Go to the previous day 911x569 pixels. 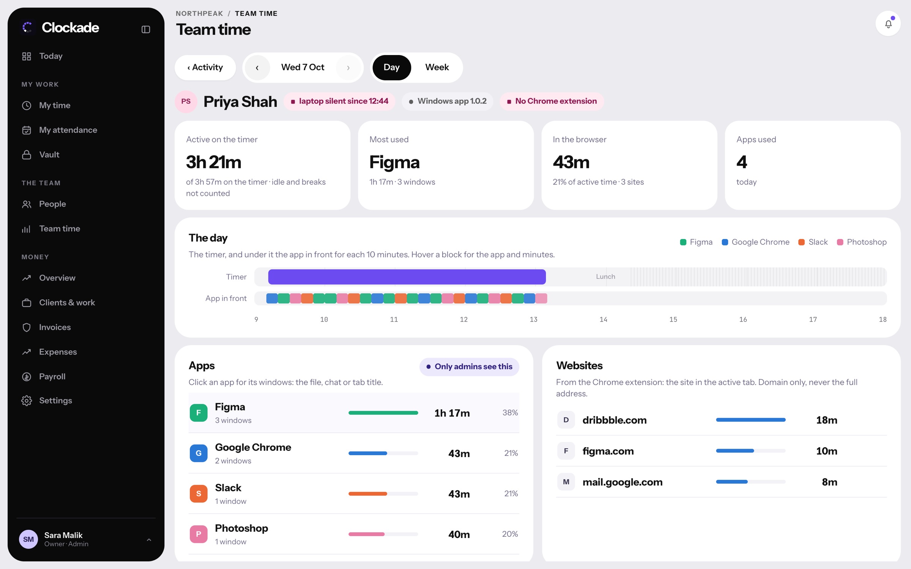[x=257, y=68]
